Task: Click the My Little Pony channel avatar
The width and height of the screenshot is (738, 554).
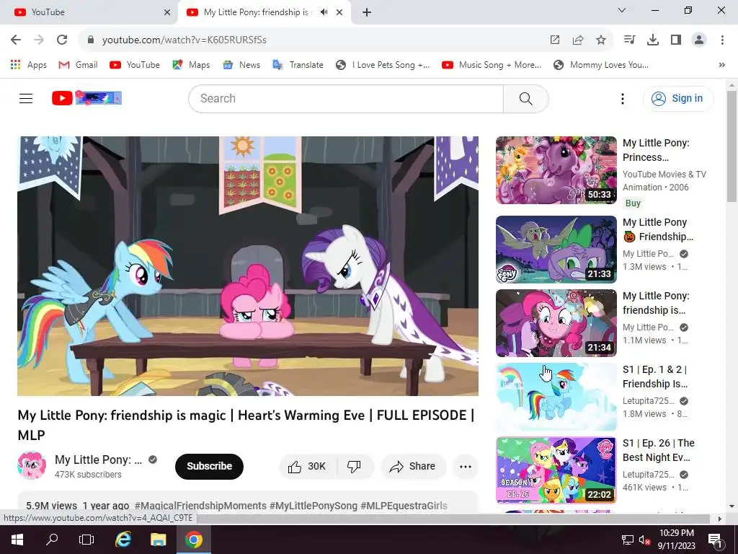Action: coord(32,465)
